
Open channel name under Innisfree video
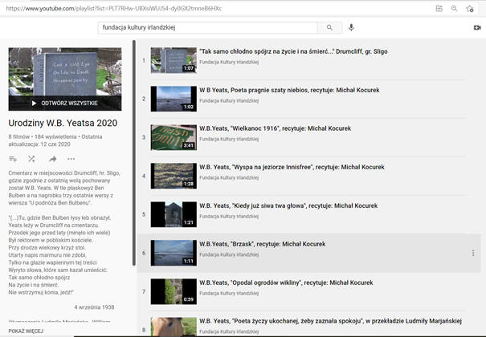click(x=229, y=177)
